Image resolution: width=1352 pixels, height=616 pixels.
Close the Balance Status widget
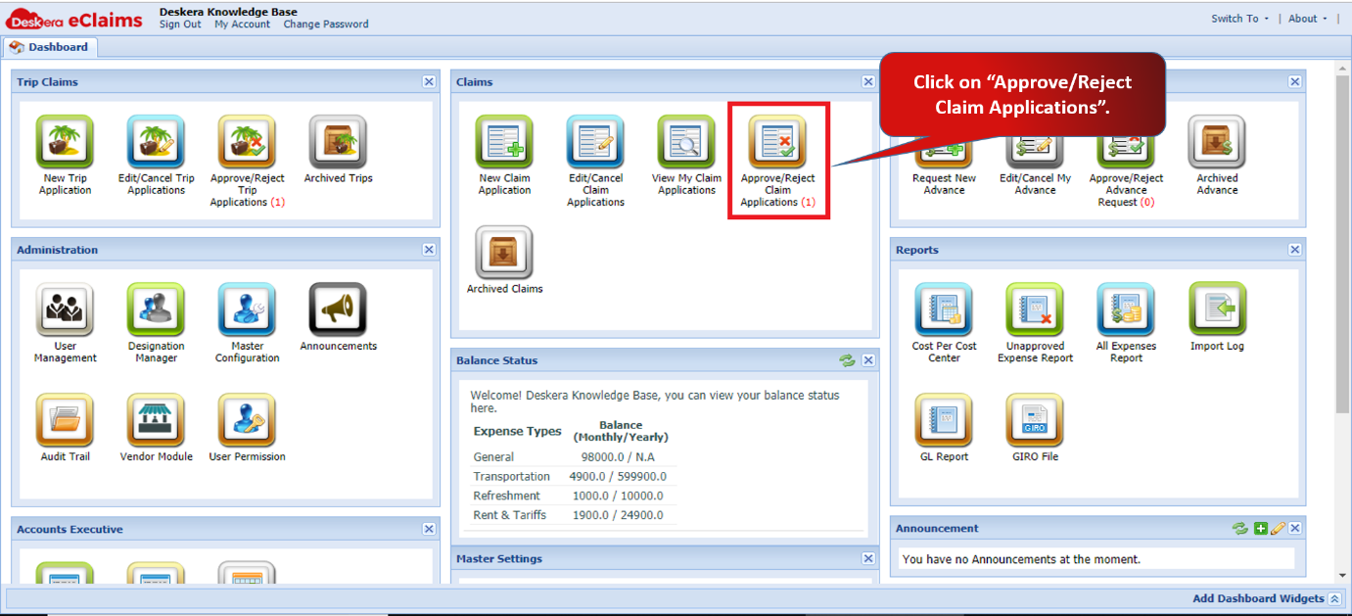point(868,360)
